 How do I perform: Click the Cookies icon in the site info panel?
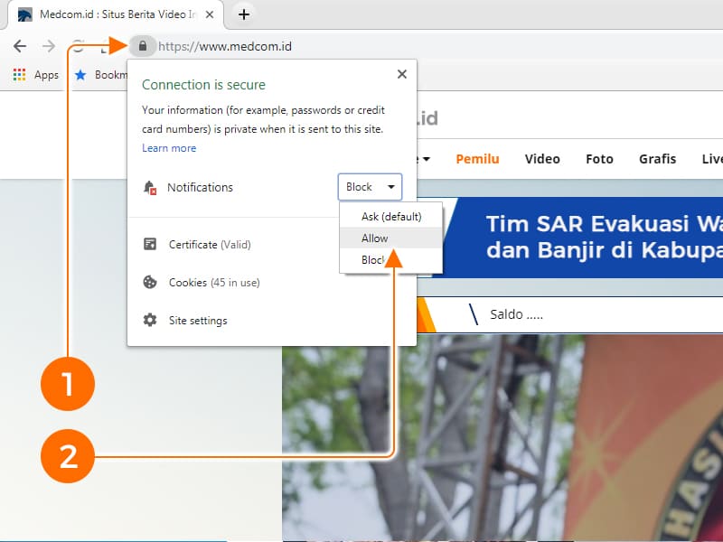tap(149, 282)
